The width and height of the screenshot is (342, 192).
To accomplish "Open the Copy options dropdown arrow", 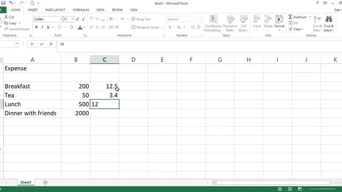I will (x=20, y=23).
